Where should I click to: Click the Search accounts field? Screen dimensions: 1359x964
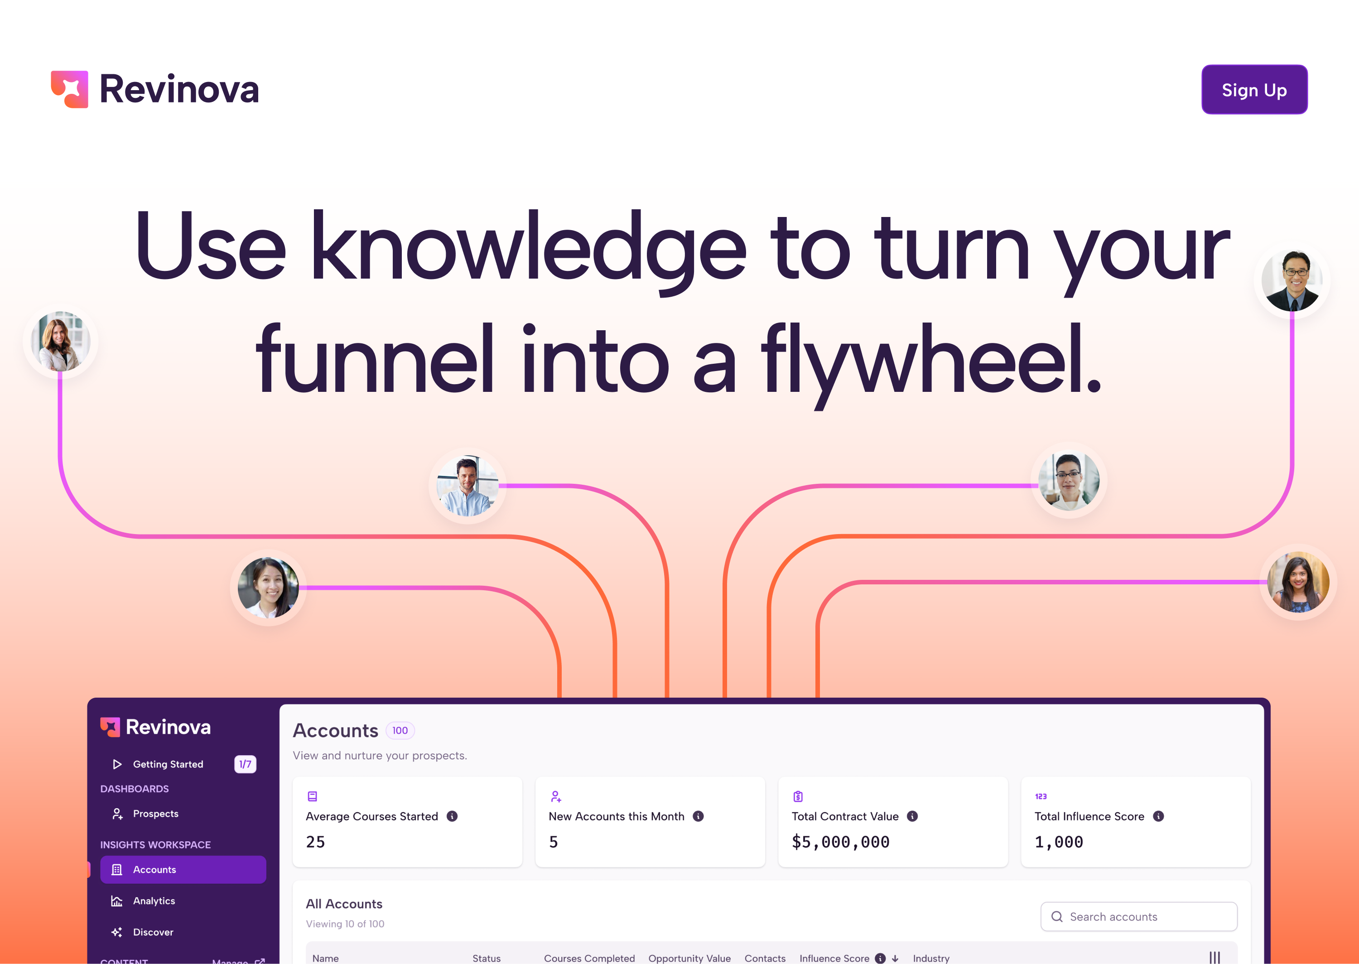pos(1139,916)
